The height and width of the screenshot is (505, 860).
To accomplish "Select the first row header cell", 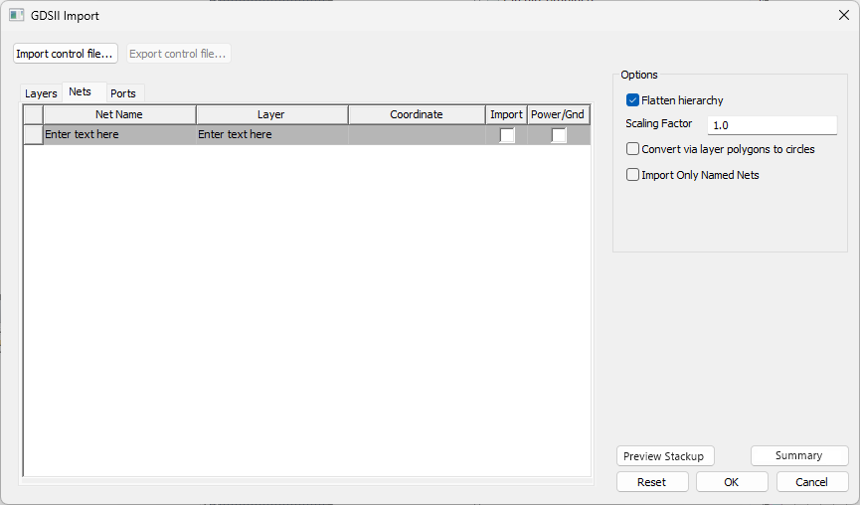I will pyautogui.click(x=34, y=135).
